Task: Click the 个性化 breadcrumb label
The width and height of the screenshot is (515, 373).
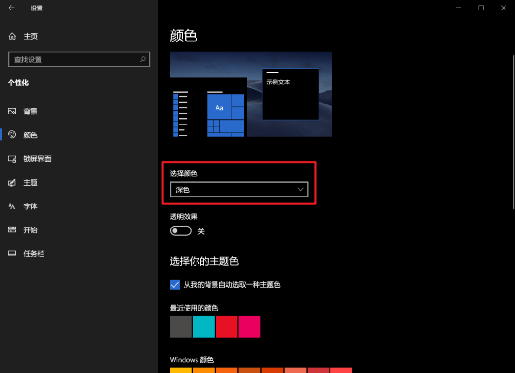Action: pyautogui.click(x=19, y=82)
